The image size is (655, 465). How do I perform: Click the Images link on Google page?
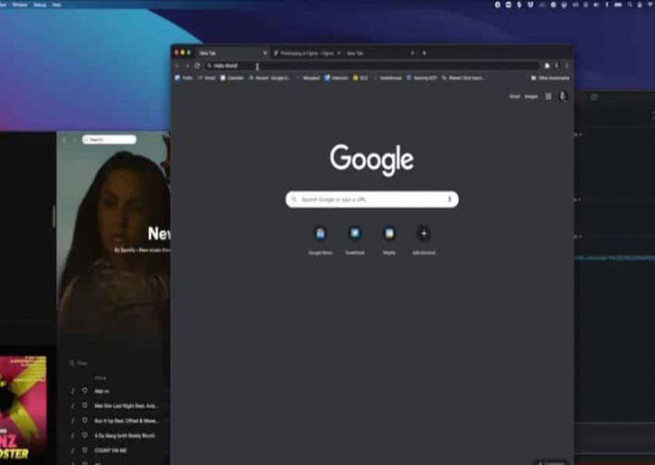click(x=530, y=96)
